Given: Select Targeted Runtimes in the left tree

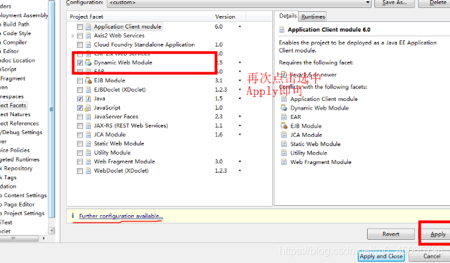Looking at the screenshot, I should click(x=20, y=159).
